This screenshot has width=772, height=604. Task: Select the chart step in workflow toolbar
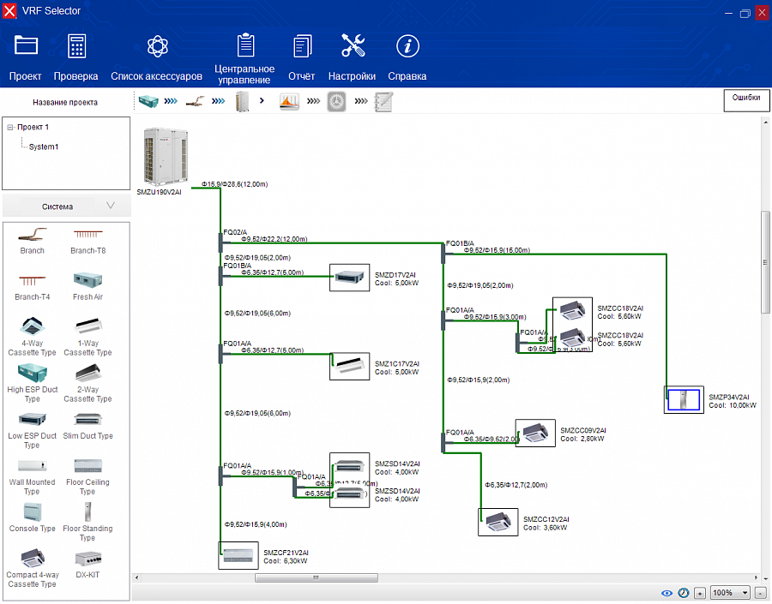point(289,101)
